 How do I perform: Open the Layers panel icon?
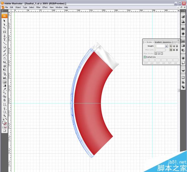(x=183, y=70)
